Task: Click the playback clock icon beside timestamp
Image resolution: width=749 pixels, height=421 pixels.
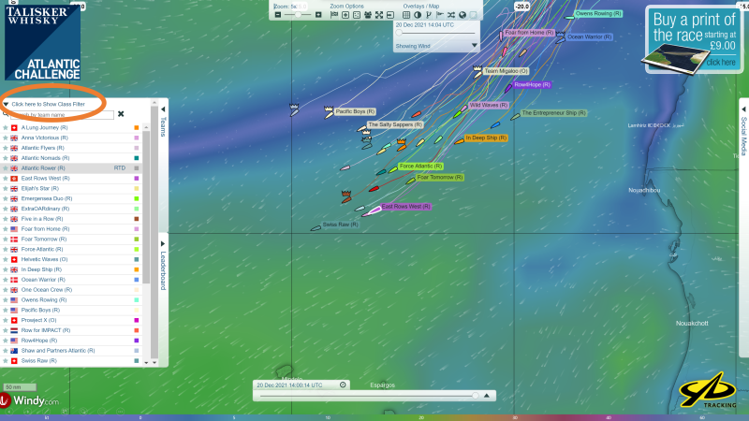Action: pos(343,385)
